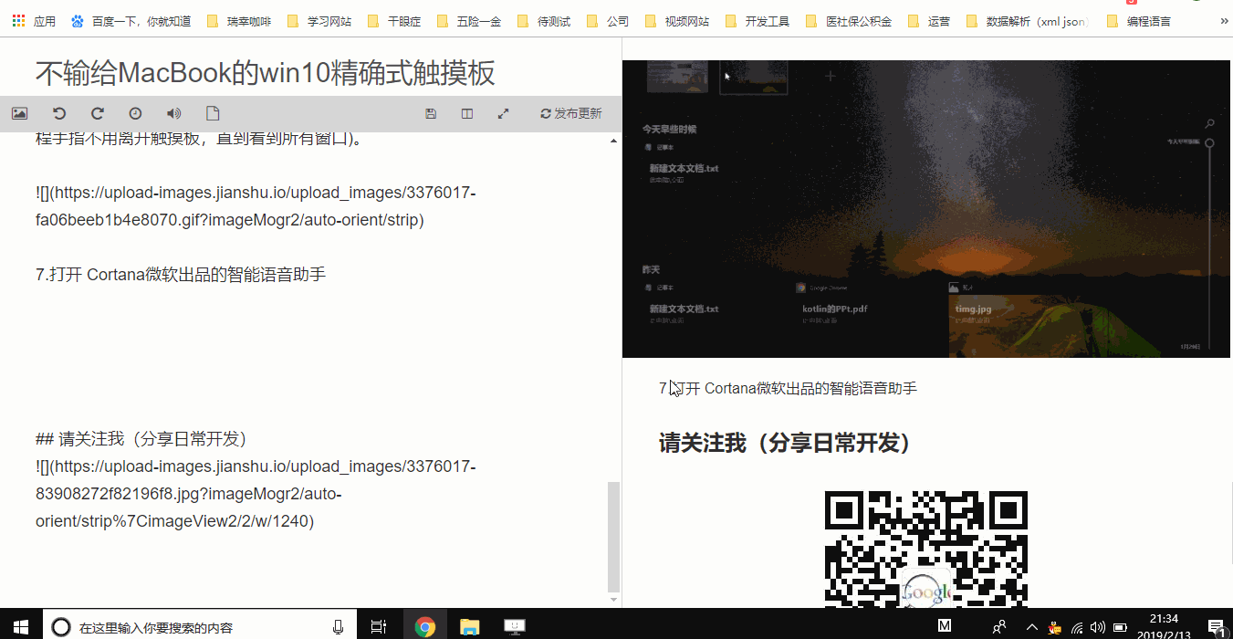Save the article with the floppy icon
The image size is (1233, 639).
tap(431, 114)
